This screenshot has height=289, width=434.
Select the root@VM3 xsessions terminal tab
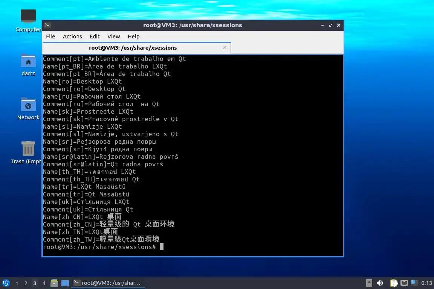tap(137, 48)
